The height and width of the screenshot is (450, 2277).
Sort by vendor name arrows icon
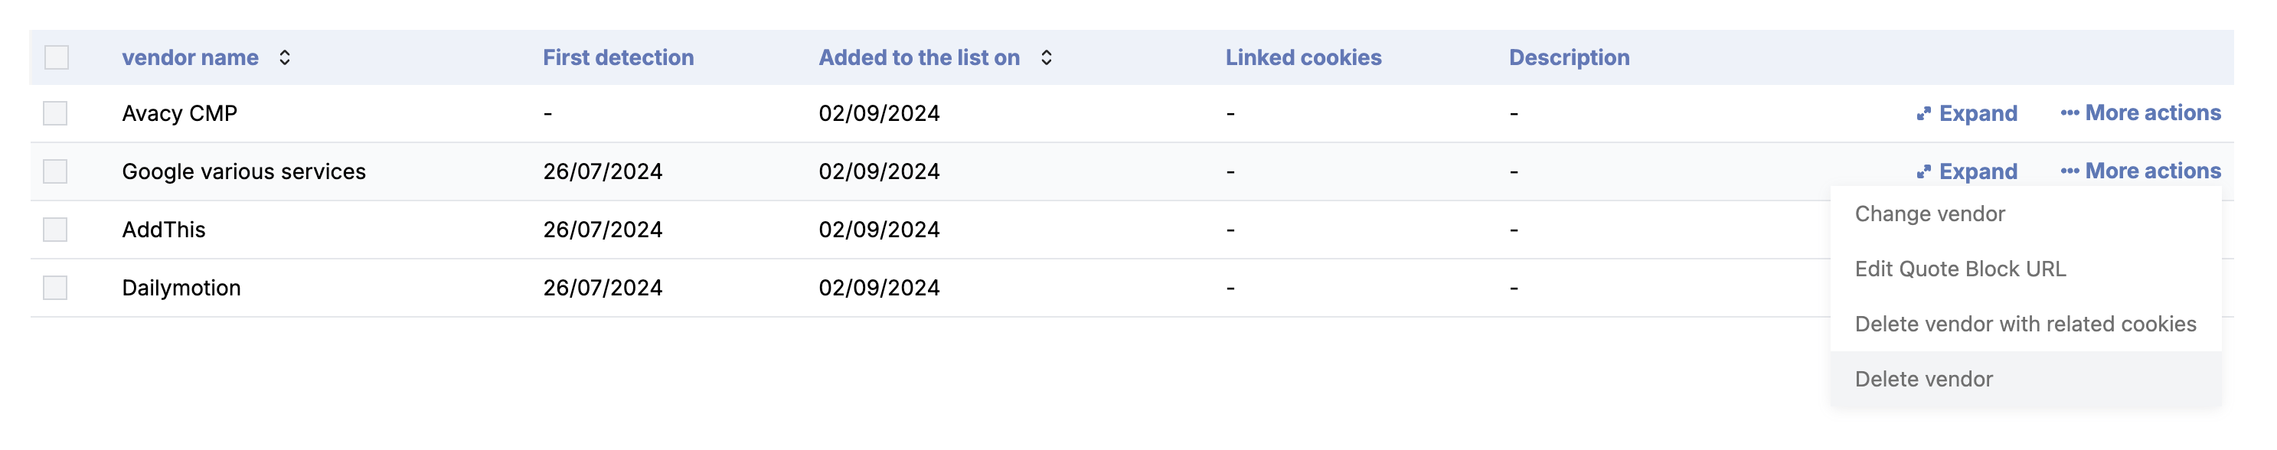(285, 57)
